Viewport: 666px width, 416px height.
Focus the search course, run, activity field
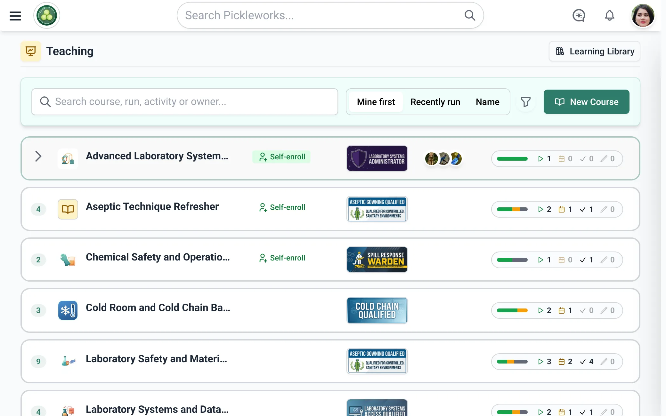[x=185, y=102]
